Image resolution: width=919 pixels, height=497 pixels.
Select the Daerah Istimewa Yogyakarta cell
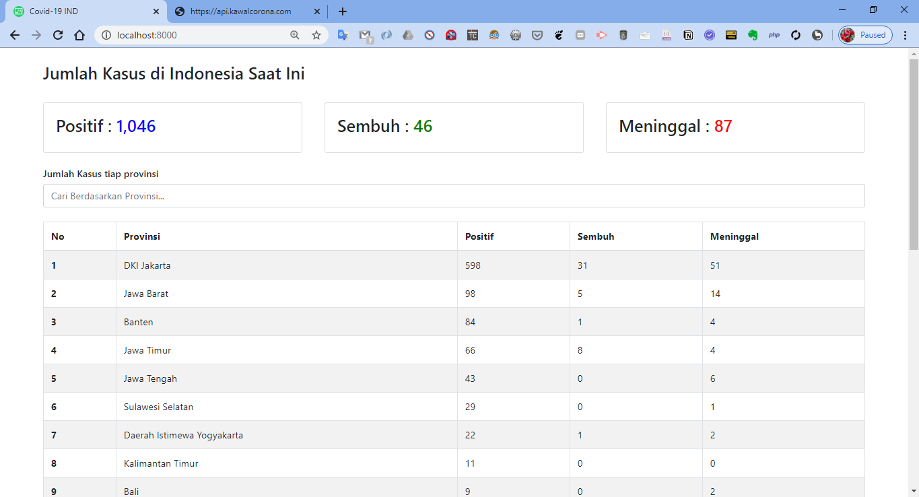pyautogui.click(x=287, y=435)
